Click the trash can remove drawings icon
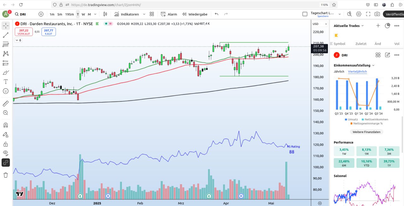Viewport: 404px width, 206px height. coord(6,175)
